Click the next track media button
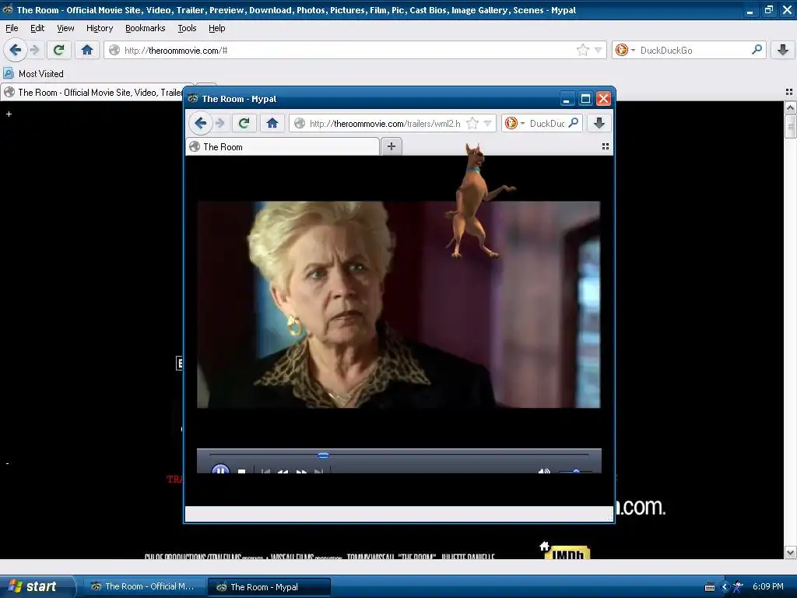 [318, 471]
